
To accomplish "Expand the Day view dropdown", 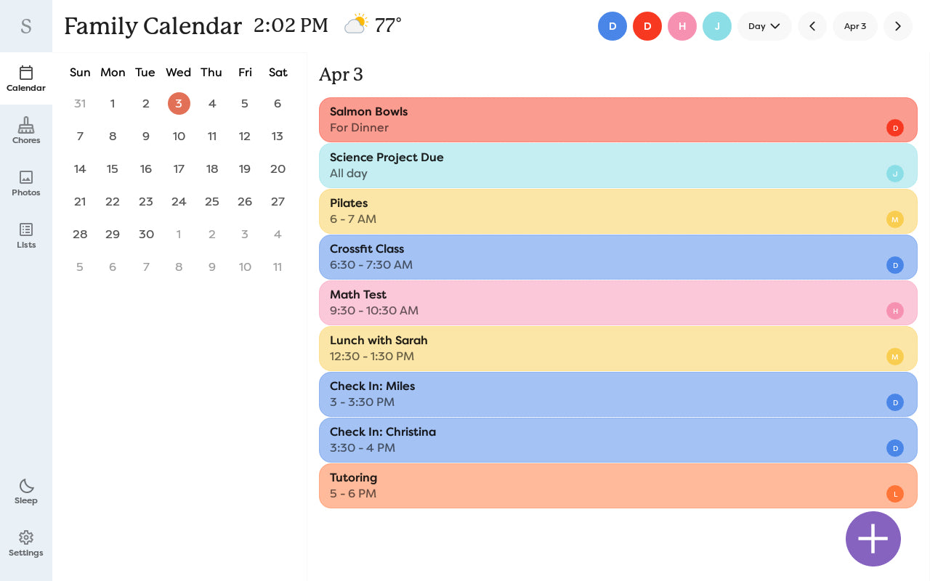I will pos(764,26).
